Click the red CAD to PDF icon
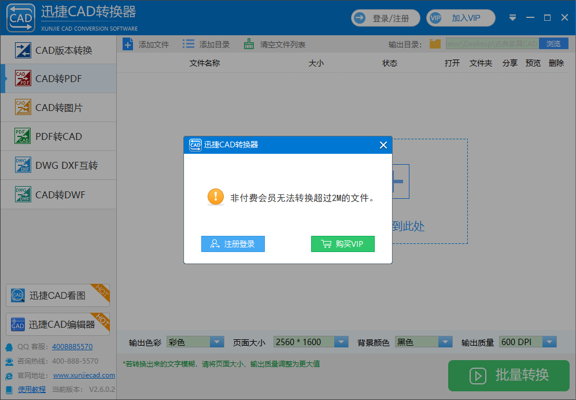Image resolution: width=576 pixels, height=400 pixels. pyautogui.click(x=23, y=78)
